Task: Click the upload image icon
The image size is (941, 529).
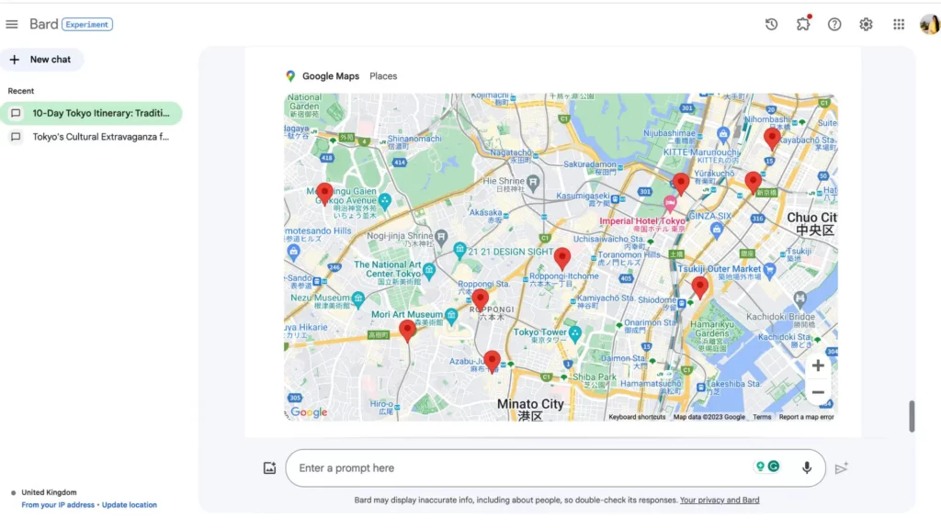Action: [269, 468]
